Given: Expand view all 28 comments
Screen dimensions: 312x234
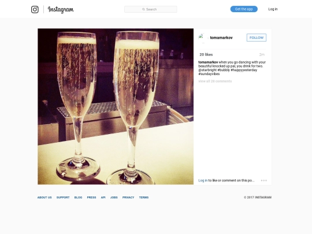Looking at the screenshot, I should tap(215, 81).
